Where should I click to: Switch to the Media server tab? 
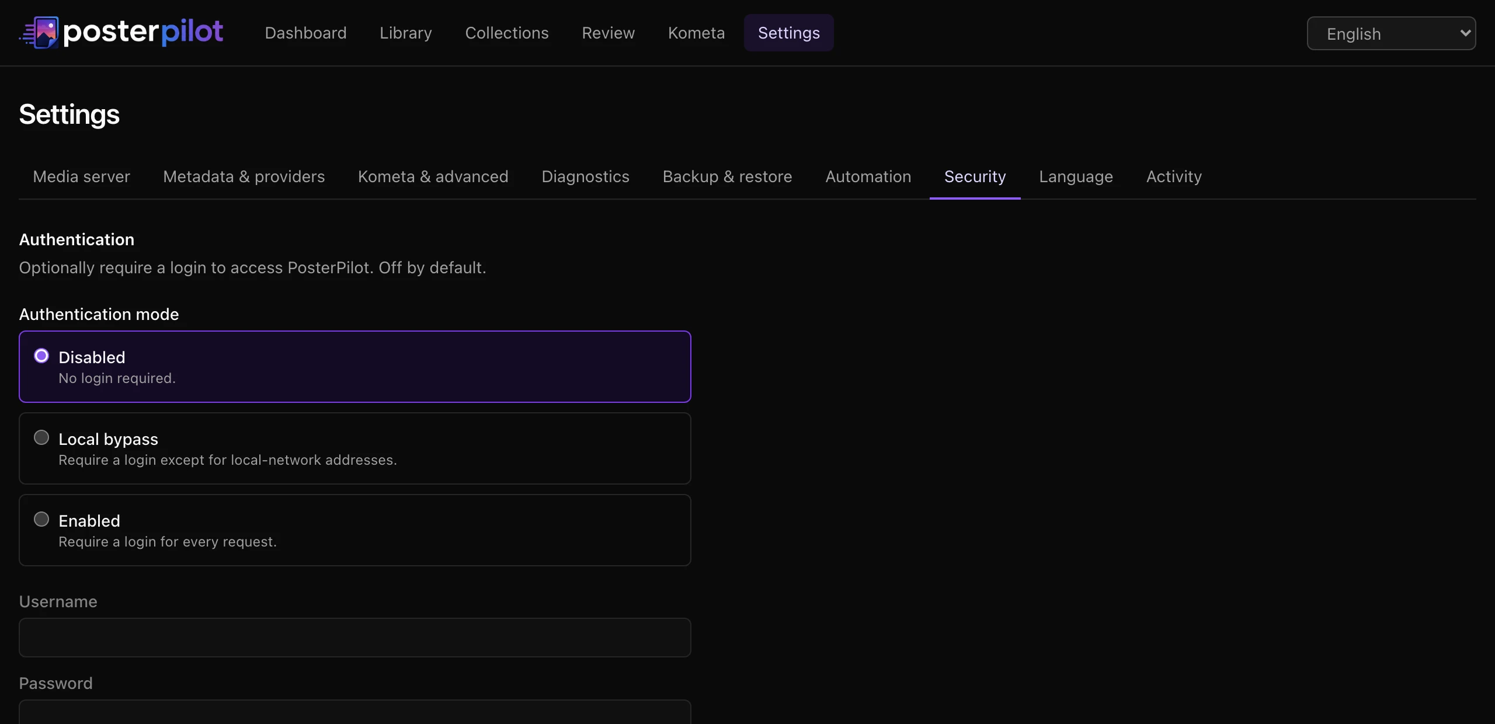coord(81,176)
